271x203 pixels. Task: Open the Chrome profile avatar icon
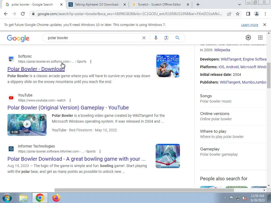257,14
